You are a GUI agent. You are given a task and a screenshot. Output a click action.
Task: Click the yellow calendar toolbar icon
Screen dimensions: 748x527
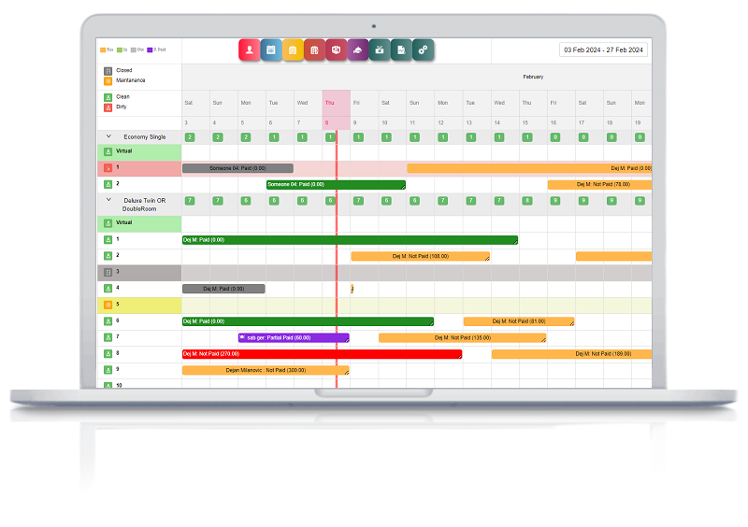pyautogui.click(x=293, y=50)
